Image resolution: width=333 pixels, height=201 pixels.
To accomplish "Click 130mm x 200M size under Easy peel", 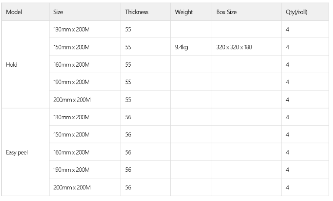I will click(72, 117).
